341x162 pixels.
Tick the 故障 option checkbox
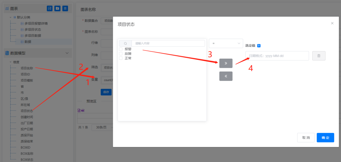coord(121,54)
